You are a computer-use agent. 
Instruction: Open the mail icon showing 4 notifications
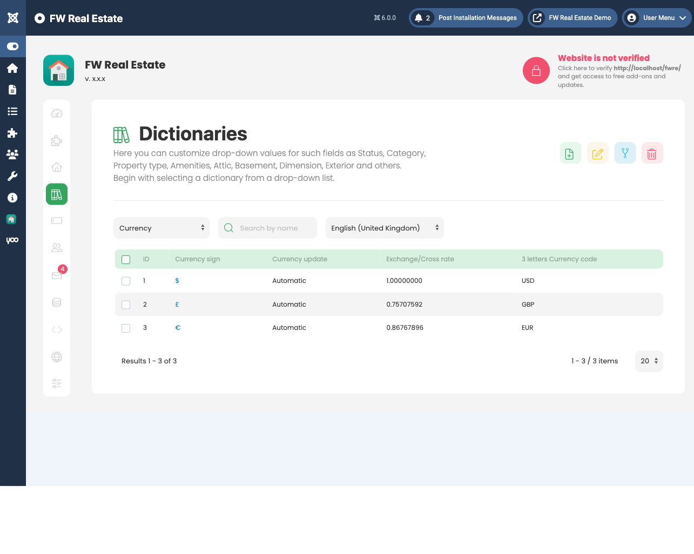pos(56,275)
